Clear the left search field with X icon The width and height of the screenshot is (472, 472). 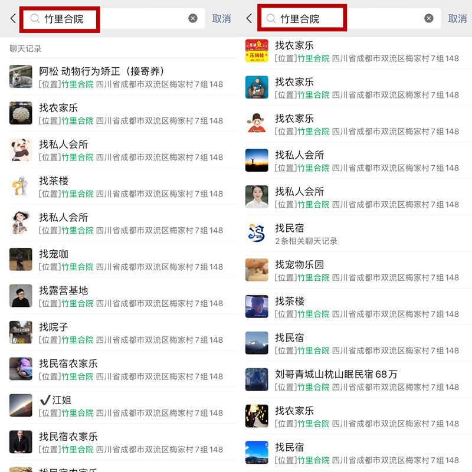pos(193,18)
